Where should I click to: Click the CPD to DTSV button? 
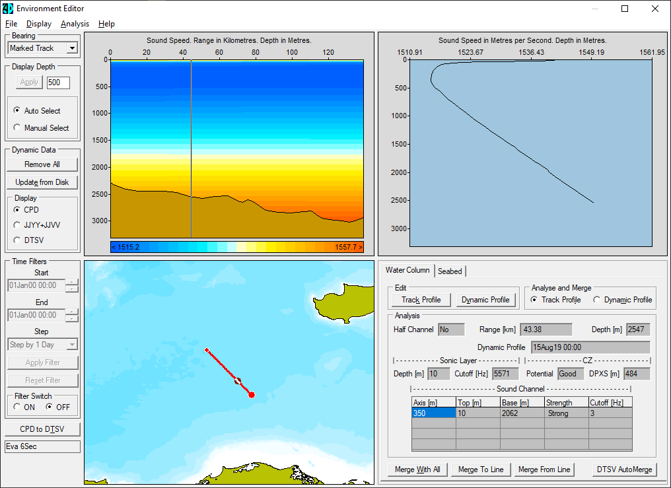point(42,429)
